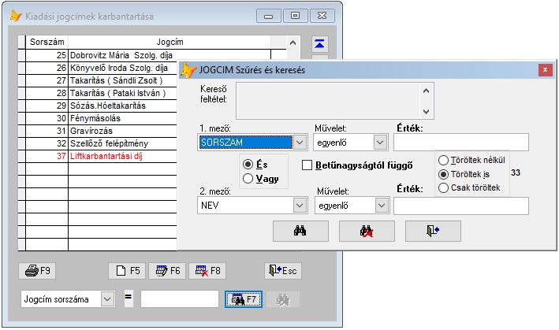Click the binoculars search button in filter dialog
Image resolution: width=559 pixels, height=330 pixels.
[300, 231]
